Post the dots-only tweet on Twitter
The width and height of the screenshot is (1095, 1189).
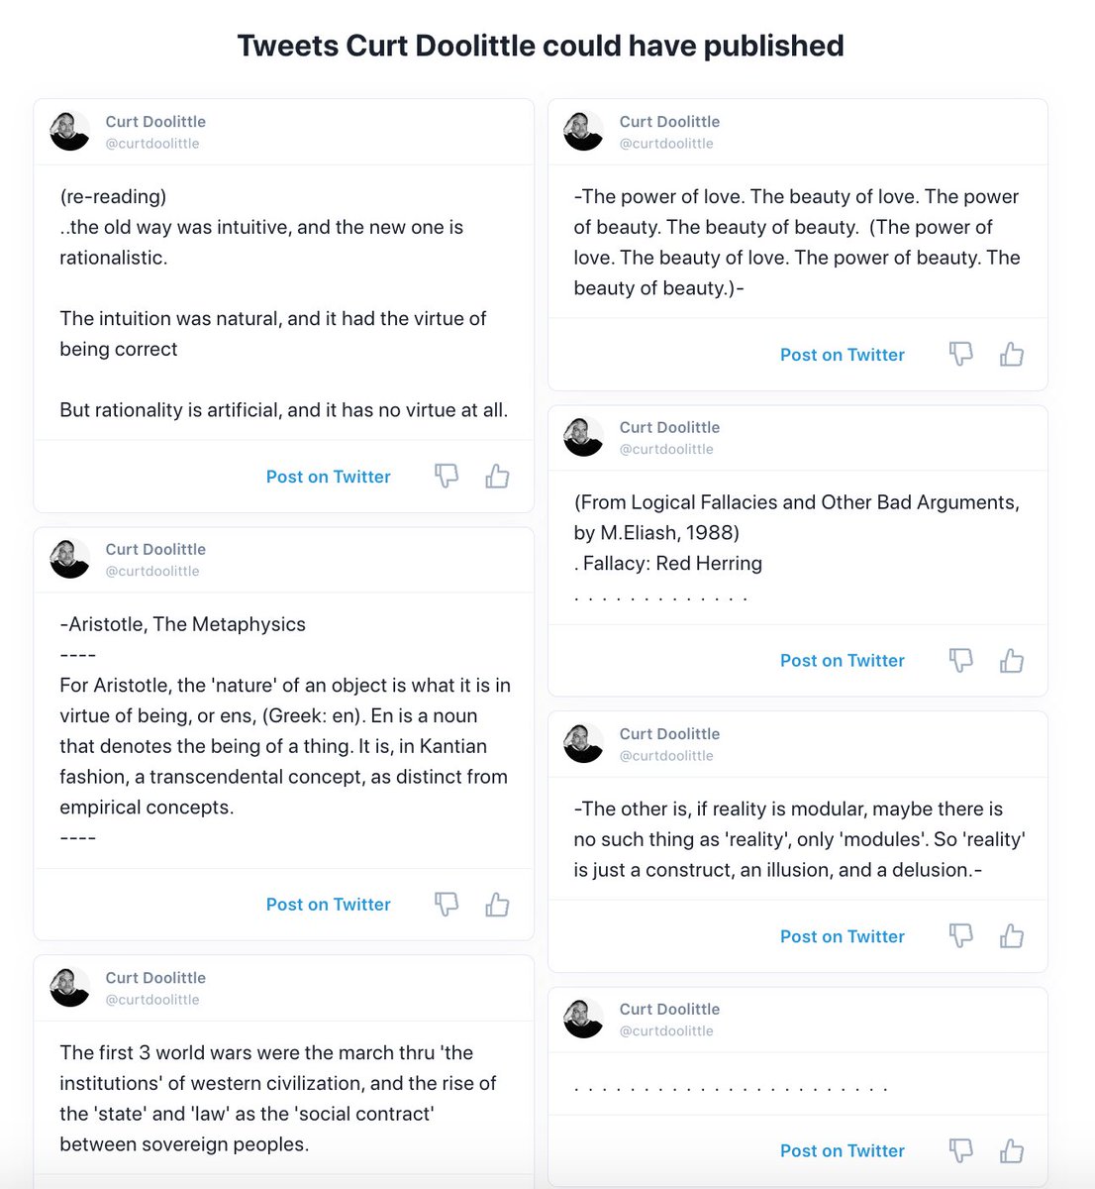pos(842,1150)
